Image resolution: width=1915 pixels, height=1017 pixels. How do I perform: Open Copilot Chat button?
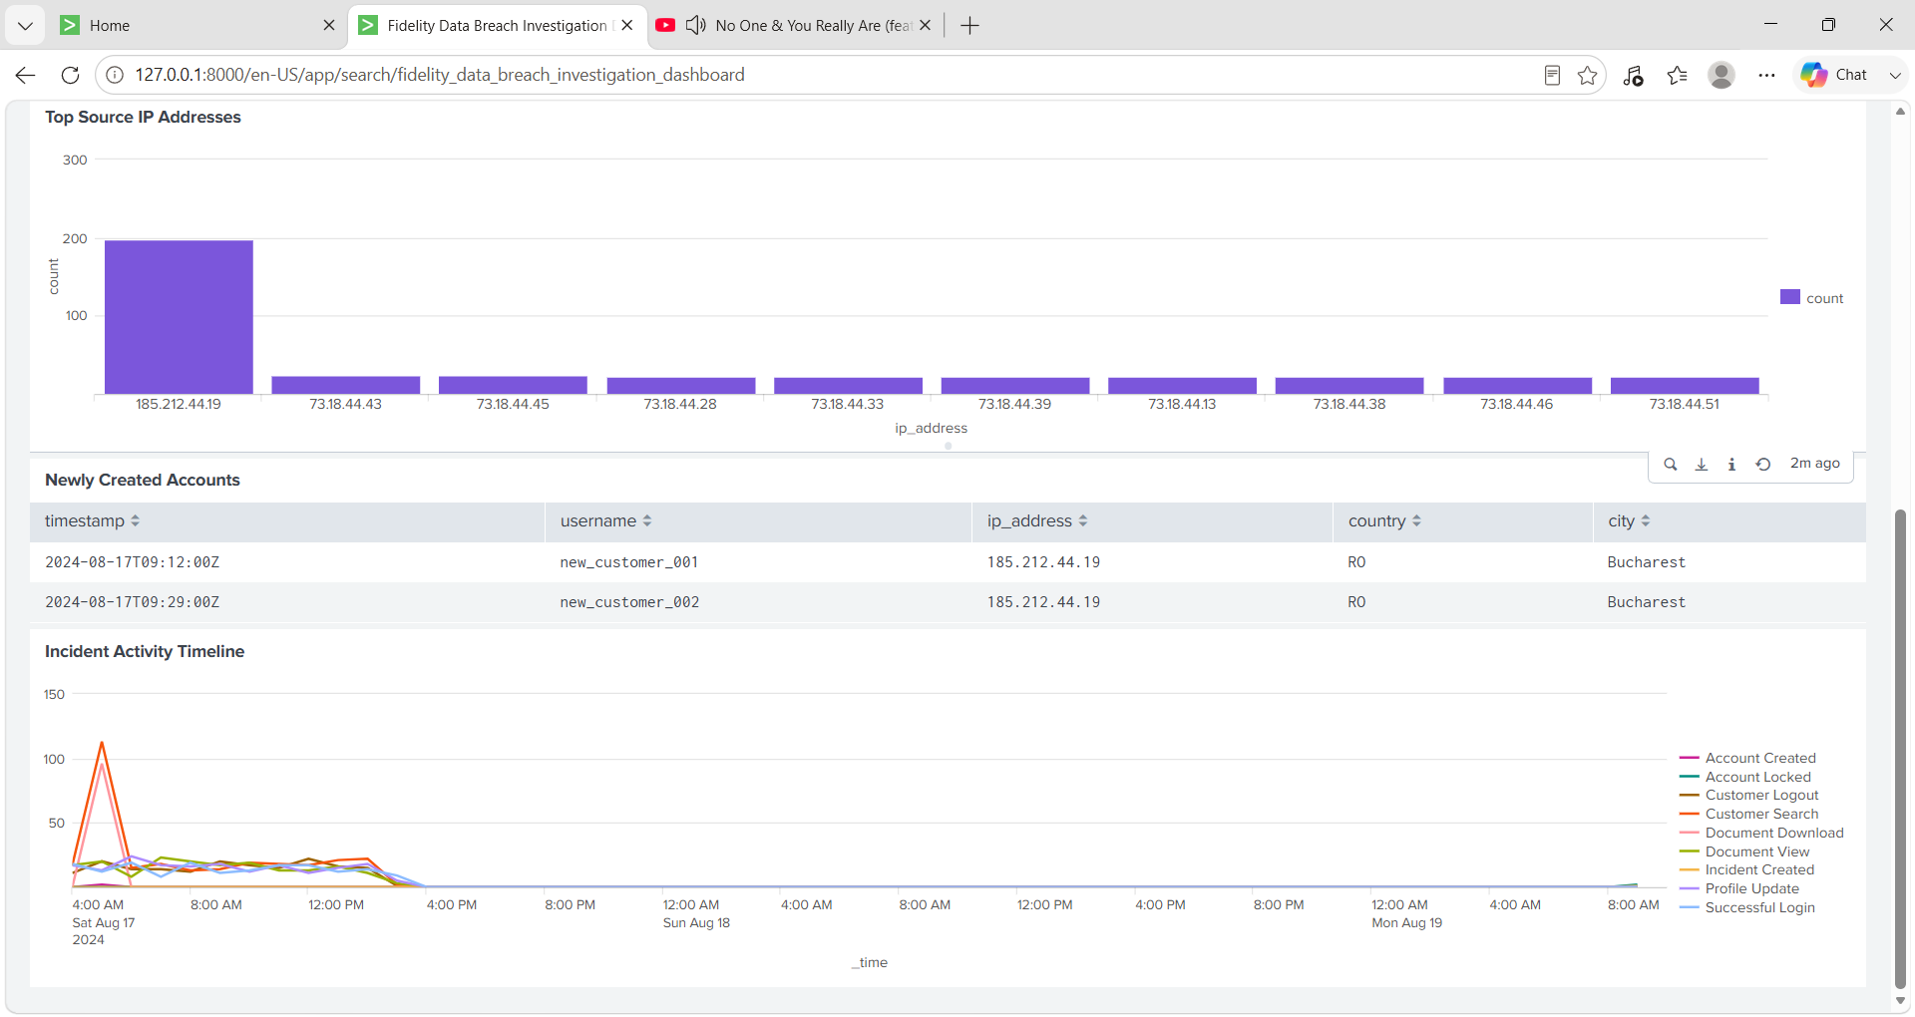(x=1835, y=75)
